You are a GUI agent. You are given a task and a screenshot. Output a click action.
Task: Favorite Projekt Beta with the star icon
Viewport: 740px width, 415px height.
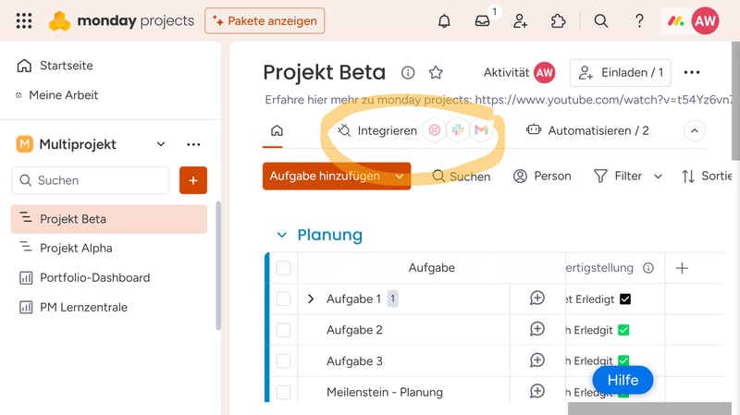point(436,73)
